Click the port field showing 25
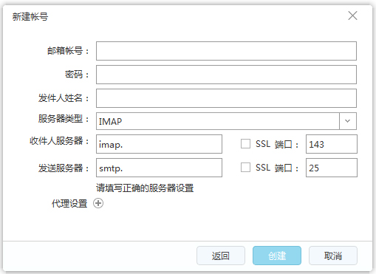 (332, 168)
